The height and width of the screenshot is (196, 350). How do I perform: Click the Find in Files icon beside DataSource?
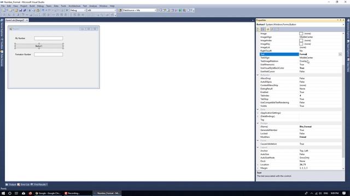pos(120,10)
